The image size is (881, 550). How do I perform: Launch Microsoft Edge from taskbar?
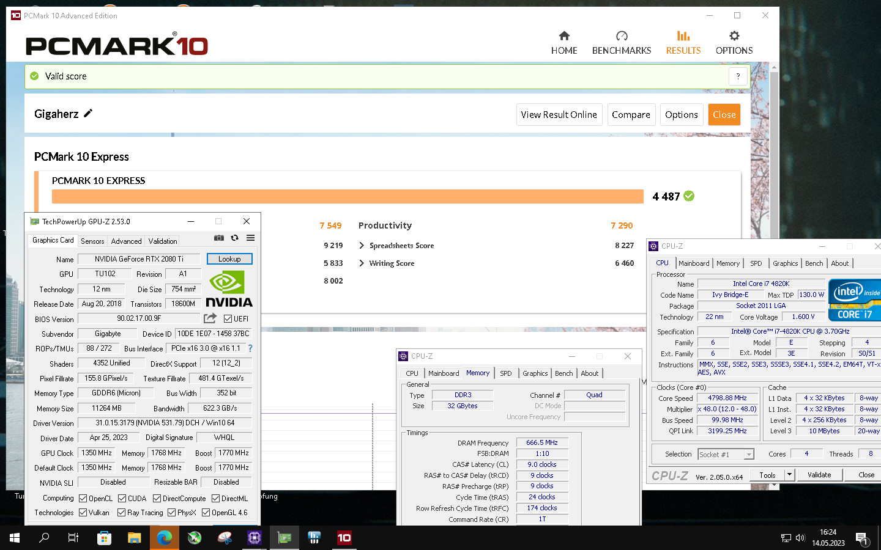click(165, 538)
